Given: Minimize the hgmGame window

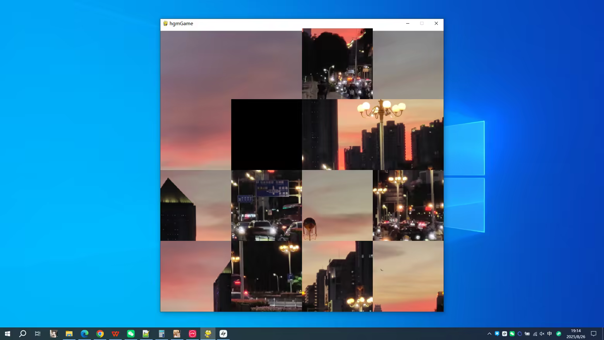Looking at the screenshot, I should [x=408, y=23].
